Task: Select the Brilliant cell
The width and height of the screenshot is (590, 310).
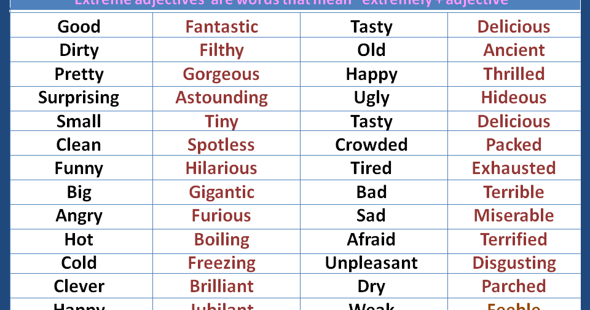Action: [x=227, y=286]
